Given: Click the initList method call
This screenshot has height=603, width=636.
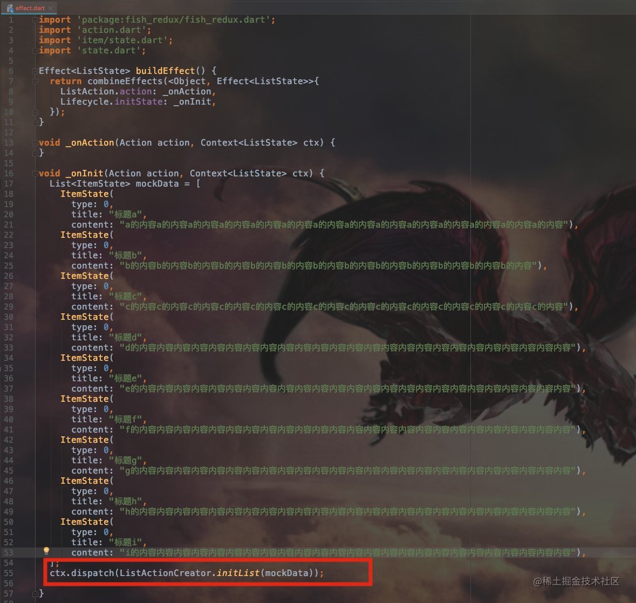Looking at the screenshot, I should click(238, 573).
